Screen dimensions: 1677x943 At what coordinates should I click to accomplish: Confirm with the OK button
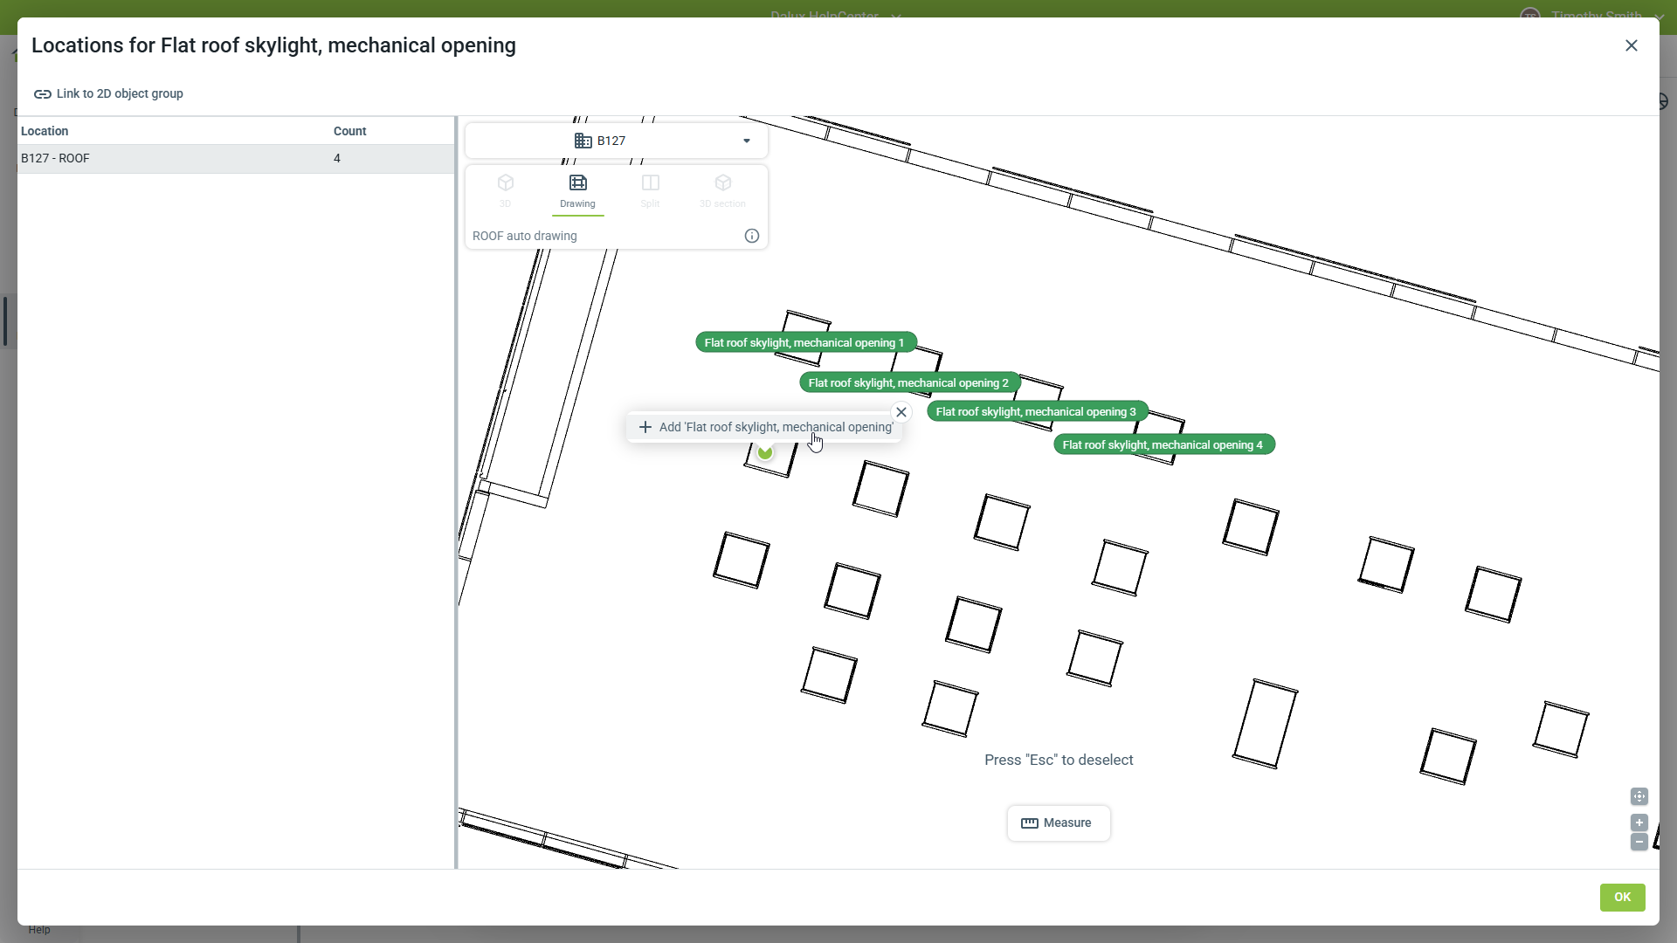point(1622,897)
